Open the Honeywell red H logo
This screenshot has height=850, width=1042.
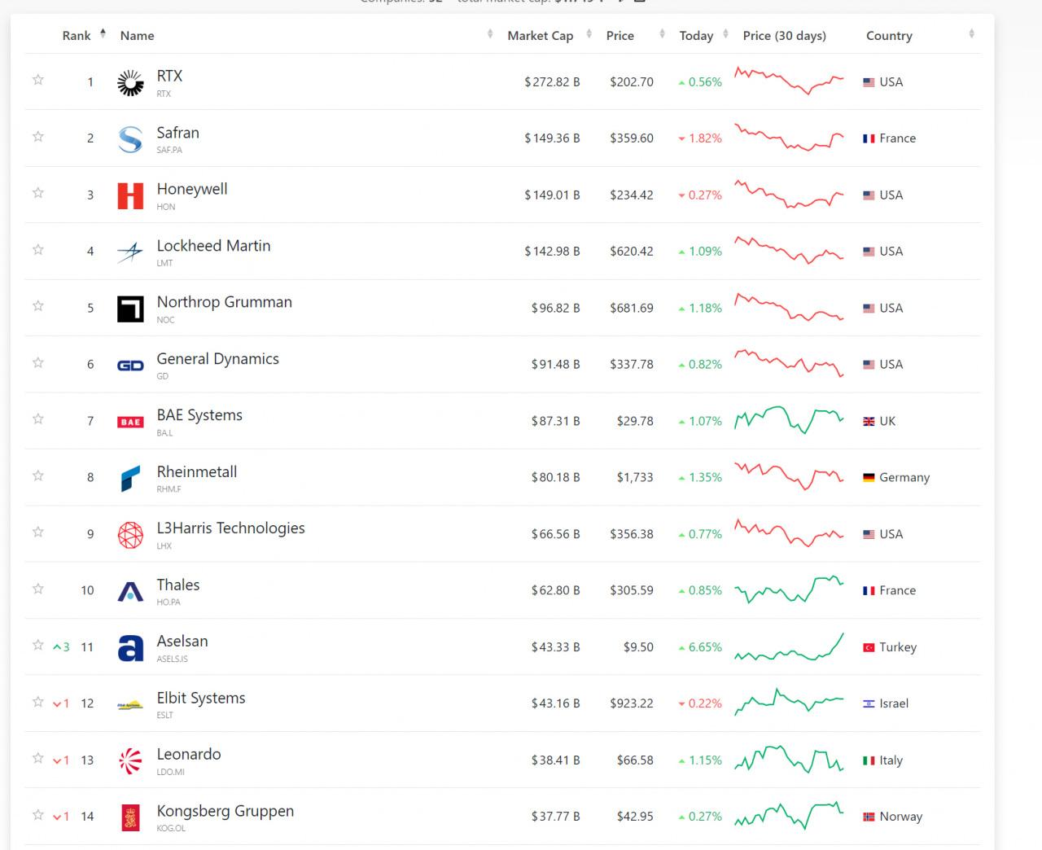click(130, 195)
